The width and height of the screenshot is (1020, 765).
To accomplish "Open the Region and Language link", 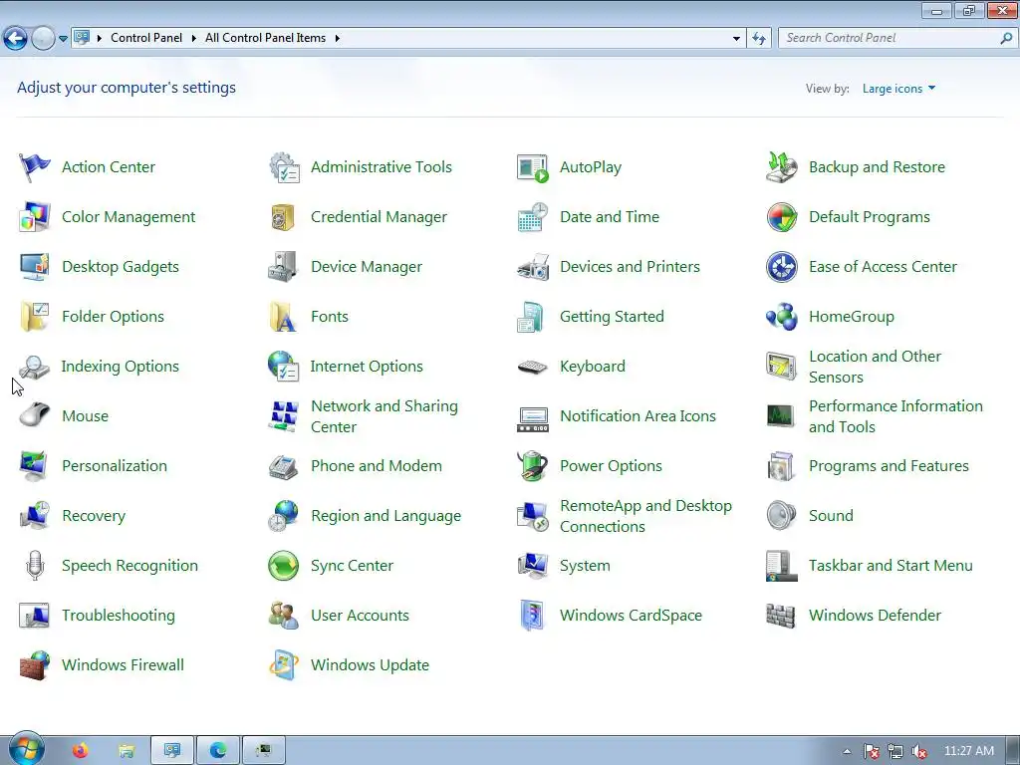I will click(385, 516).
